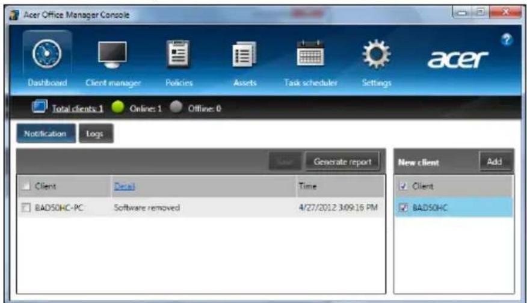
Task: Open the Client manager section
Action: pos(112,63)
